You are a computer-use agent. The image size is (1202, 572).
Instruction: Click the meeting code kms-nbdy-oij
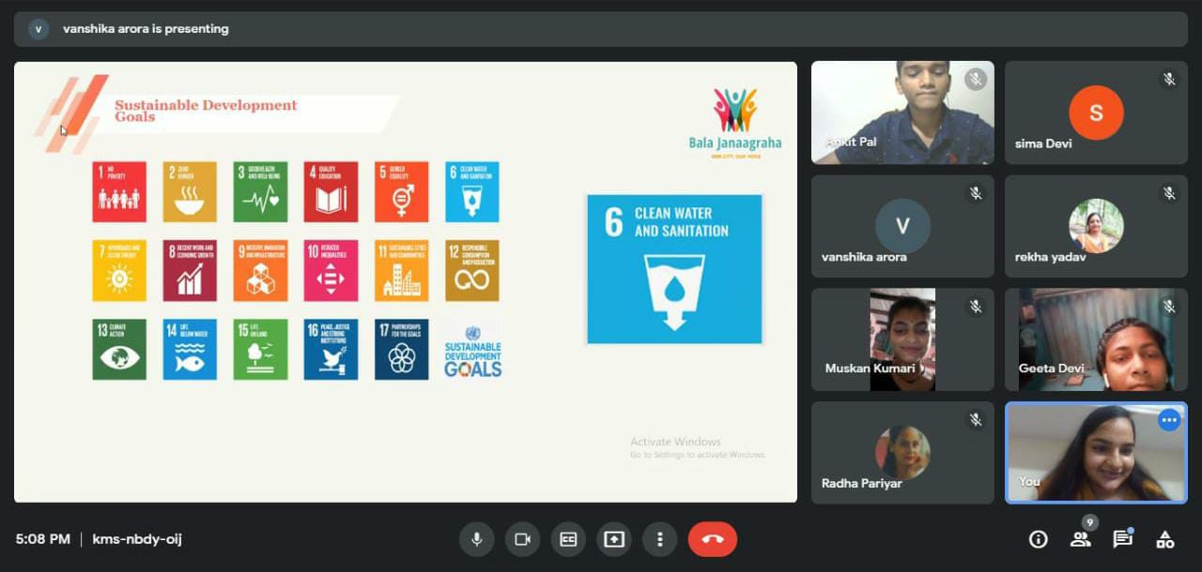(137, 539)
